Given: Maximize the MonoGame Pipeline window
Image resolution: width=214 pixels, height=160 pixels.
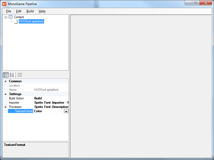Looking at the screenshot, I should tap(196, 3).
